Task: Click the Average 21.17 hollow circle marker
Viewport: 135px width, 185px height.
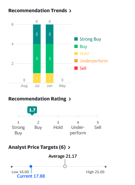Action: [65, 167]
